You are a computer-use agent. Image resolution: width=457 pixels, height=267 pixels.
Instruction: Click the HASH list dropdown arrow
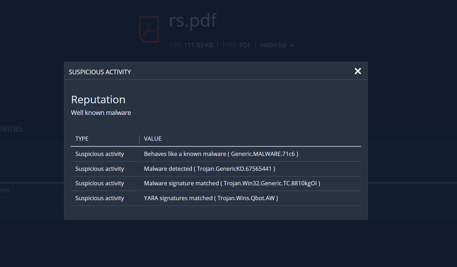[292, 46]
